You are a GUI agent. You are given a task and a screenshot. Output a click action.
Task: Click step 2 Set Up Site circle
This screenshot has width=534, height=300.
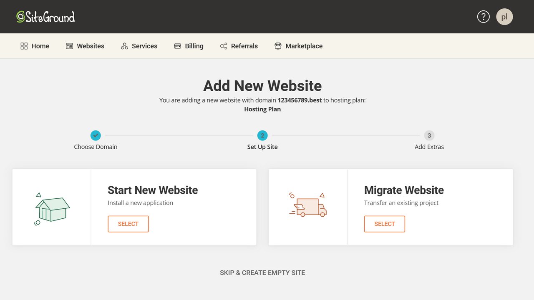pyautogui.click(x=262, y=135)
